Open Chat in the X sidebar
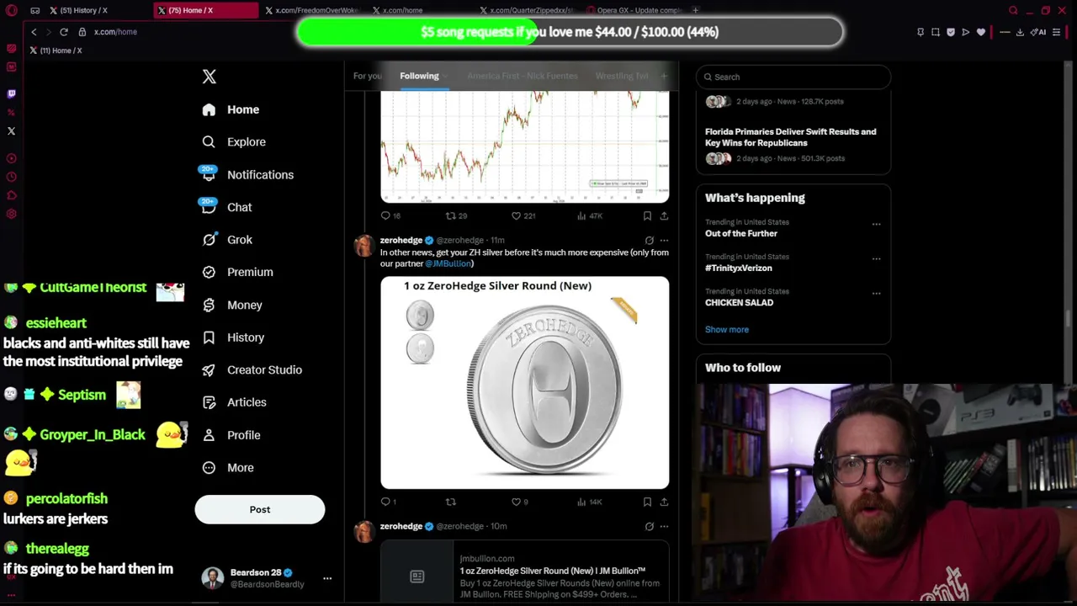The height and width of the screenshot is (606, 1077). click(x=226, y=207)
